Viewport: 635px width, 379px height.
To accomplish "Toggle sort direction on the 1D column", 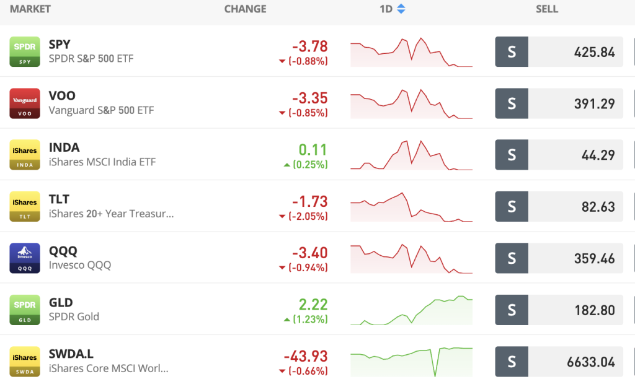I will click(x=401, y=9).
